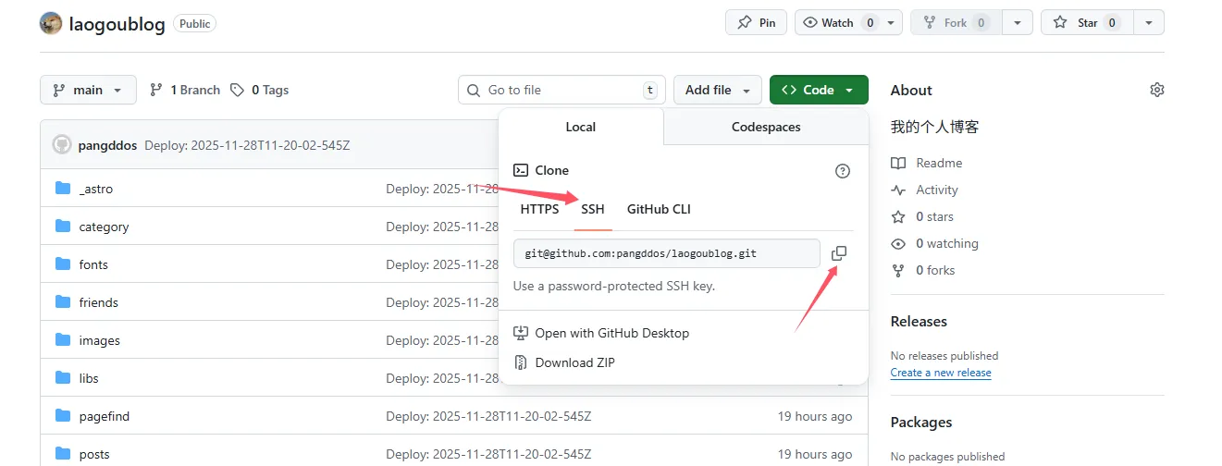View the 0 stars link

(x=922, y=216)
